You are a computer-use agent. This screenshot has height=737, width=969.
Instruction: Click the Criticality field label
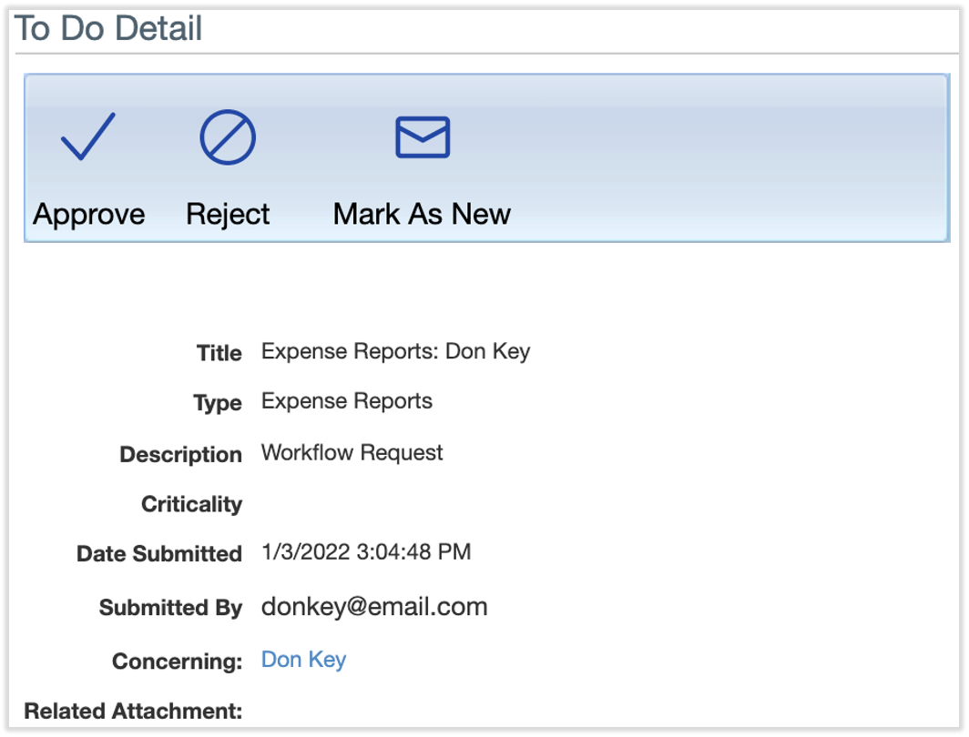191,504
